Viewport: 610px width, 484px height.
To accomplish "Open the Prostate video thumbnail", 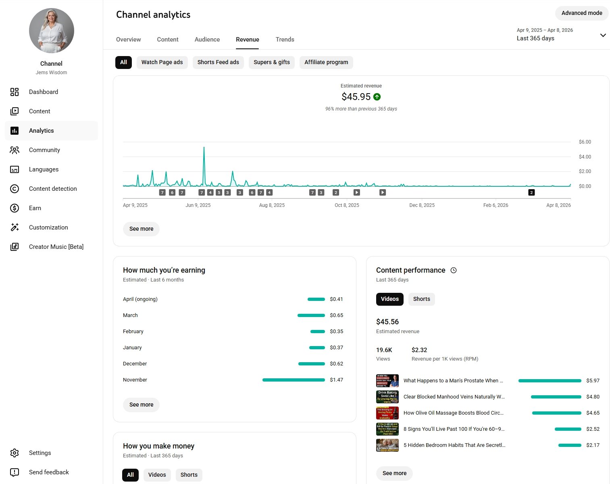I will coord(387,381).
